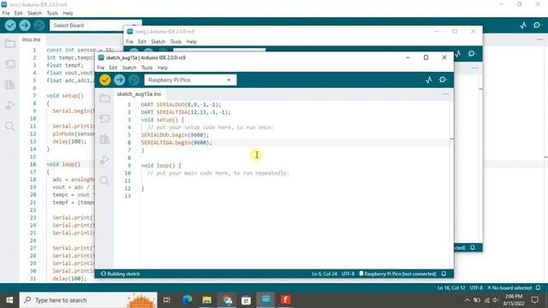
Task: Open File Explorer from taskbar
Action: click(x=207, y=300)
